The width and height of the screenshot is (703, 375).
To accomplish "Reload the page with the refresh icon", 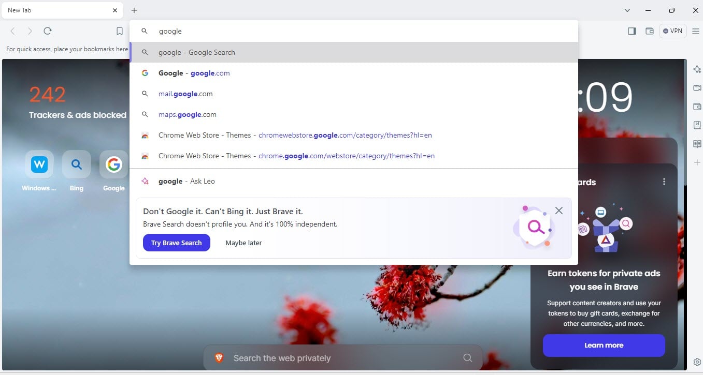I will (48, 31).
